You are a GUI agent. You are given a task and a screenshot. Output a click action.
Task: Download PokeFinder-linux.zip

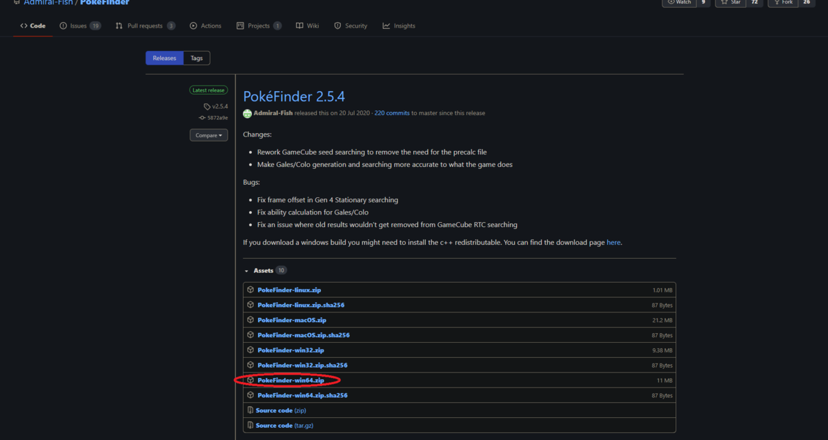click(289, 290)
